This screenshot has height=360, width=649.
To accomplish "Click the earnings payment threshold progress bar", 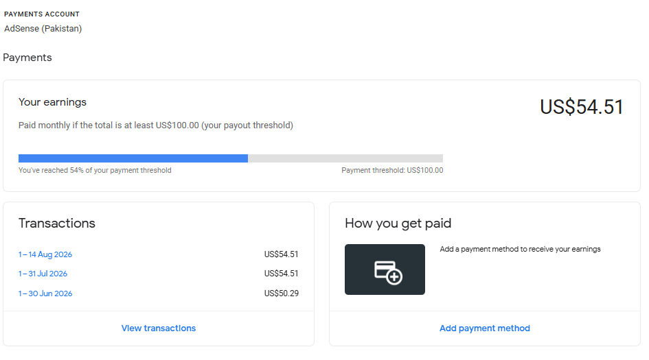I will [x=231, y=158].
